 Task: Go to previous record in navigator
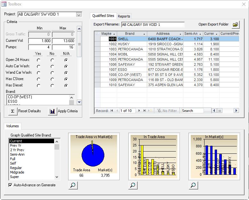pos(117,111)
